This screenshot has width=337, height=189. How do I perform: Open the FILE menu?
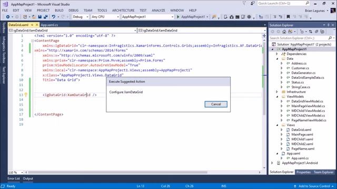tap(5, 10)
